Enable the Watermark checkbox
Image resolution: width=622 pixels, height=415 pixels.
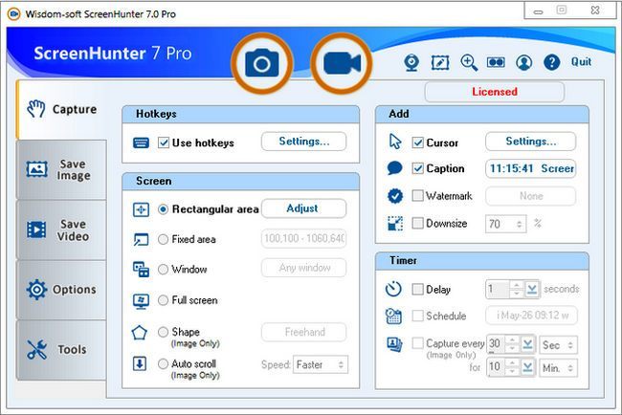(x=418, y=195)
